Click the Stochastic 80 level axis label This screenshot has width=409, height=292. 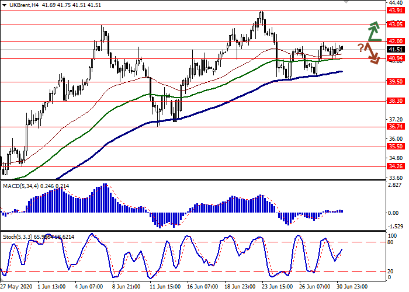click(393, 242)
